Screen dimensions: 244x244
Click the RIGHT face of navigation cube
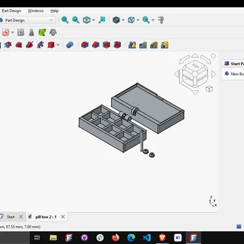202,77
